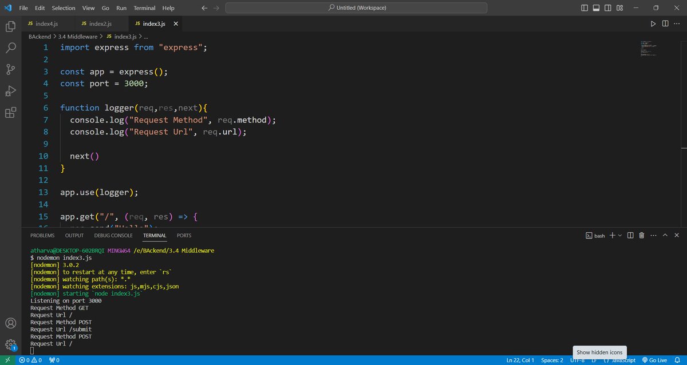This screenshot has height=365, width=687.
Task: Open Source Control view
Action: pyautogui.click(x=10, y=69)
